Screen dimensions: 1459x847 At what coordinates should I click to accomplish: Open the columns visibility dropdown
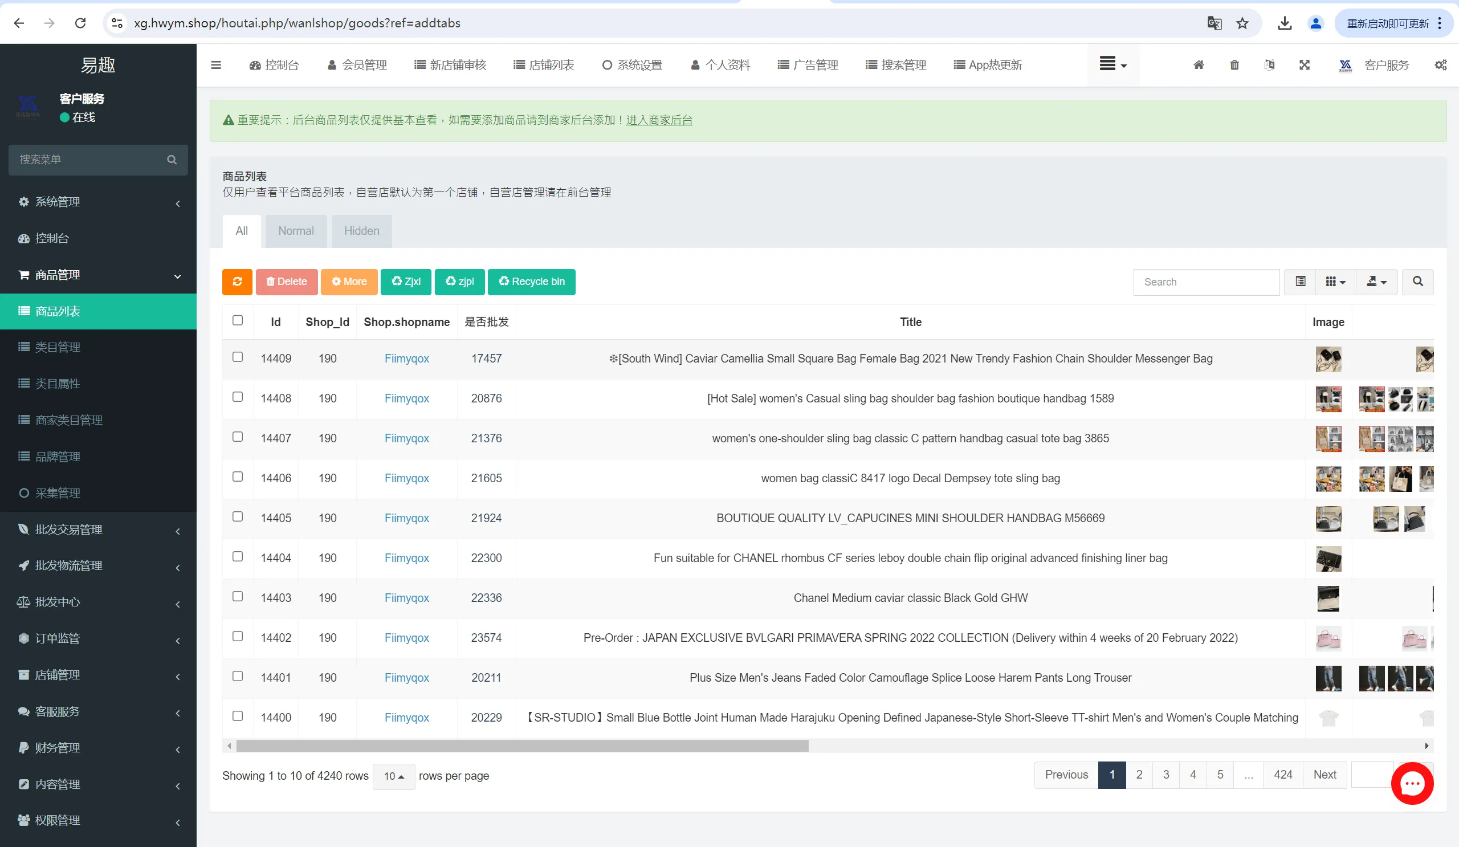click(1335, 282)
